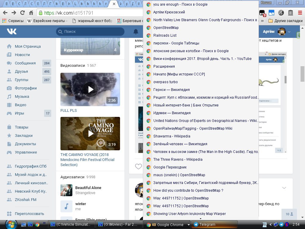
Task: Switch to Google Переводчик tab in list
Action: click(x=201, y=167)
